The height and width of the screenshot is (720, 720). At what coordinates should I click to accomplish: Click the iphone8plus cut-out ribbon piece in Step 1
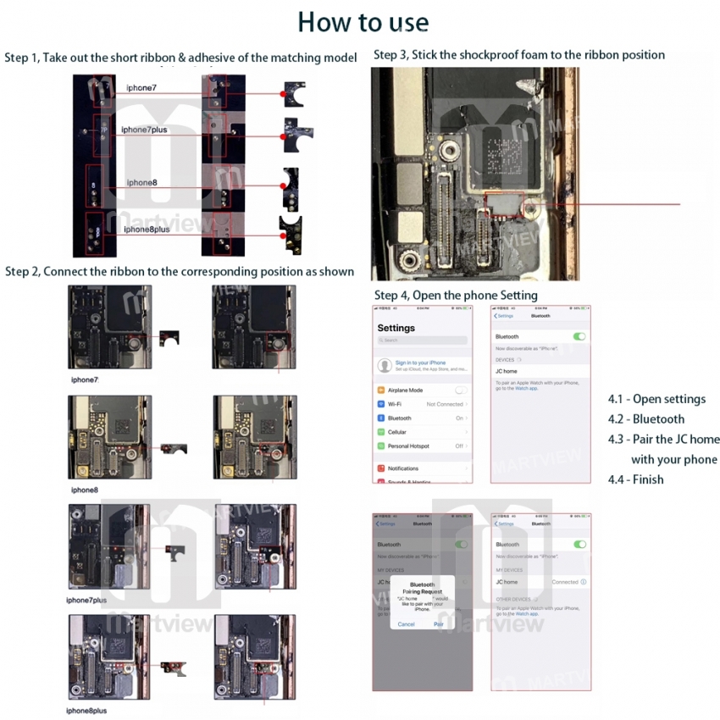point(291,235)
